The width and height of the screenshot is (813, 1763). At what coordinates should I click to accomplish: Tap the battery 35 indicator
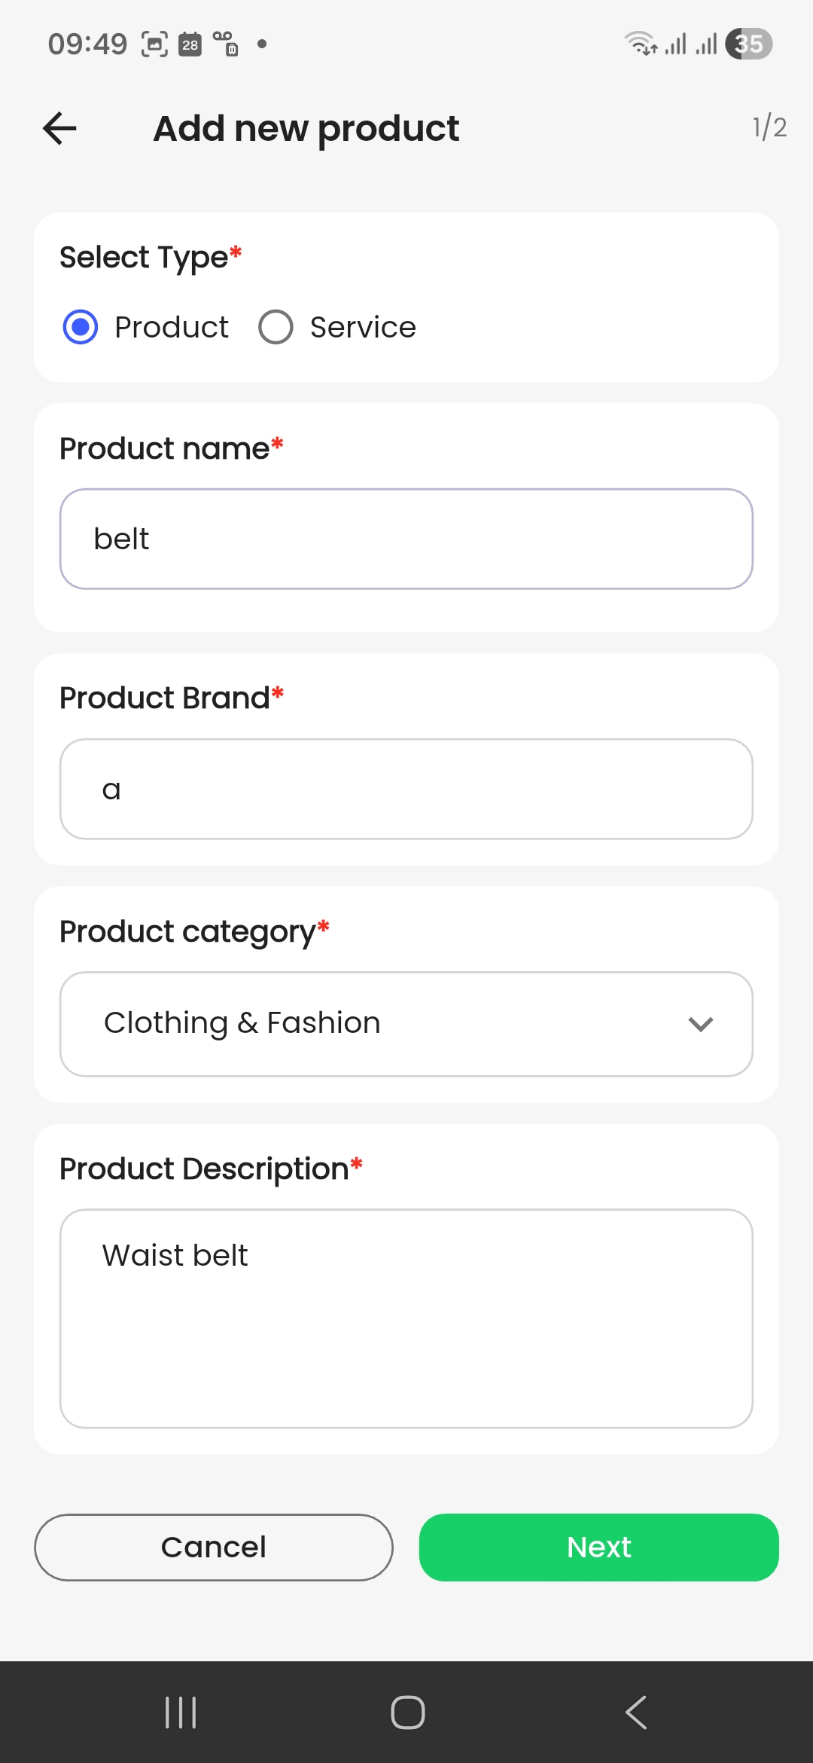[x=749, y=44]
